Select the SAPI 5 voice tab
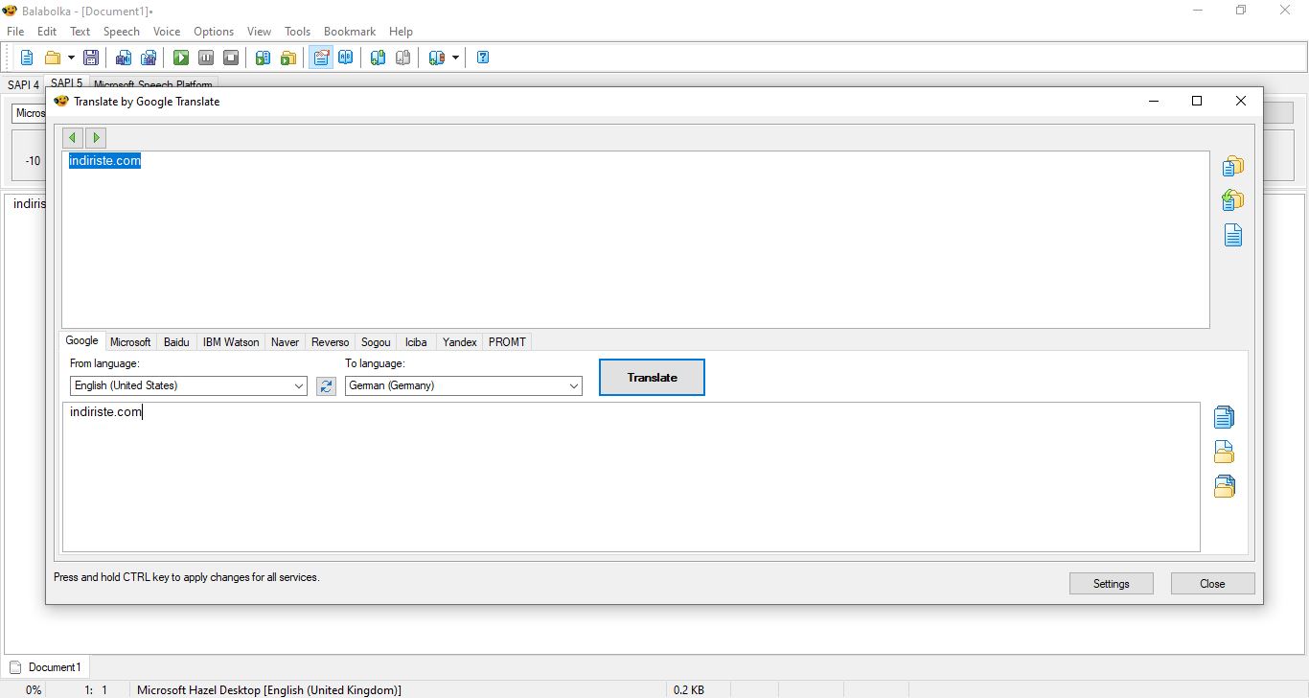This screenshot has height=698, width=1309. click(x=67, y=83)
